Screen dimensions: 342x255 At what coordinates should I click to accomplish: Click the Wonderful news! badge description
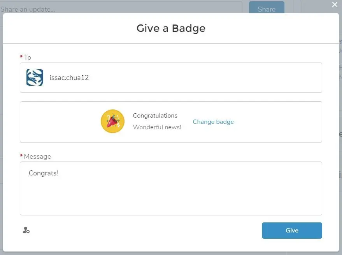click(x=157, y=127)
